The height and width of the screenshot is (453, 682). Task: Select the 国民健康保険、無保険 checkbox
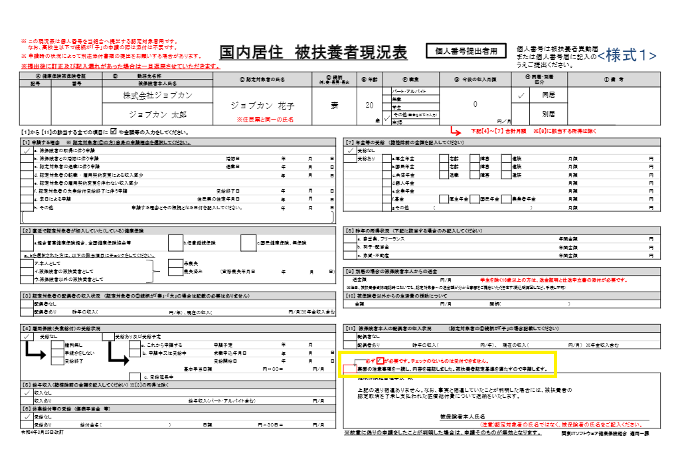[x=248, y=244]
